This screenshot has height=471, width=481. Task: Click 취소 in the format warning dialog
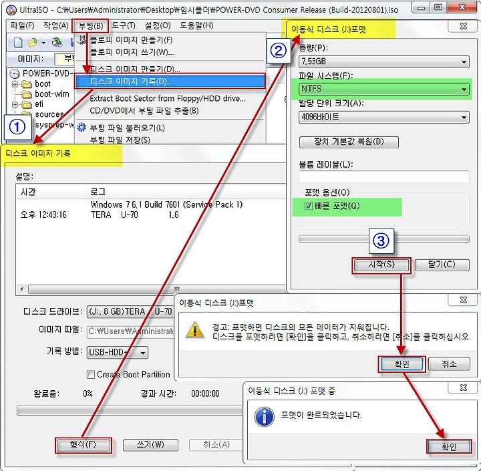[449, 364]
